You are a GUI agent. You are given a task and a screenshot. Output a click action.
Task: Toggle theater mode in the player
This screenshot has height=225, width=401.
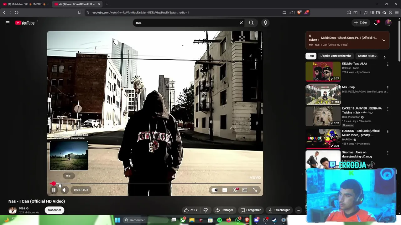(x=245, y=190)
